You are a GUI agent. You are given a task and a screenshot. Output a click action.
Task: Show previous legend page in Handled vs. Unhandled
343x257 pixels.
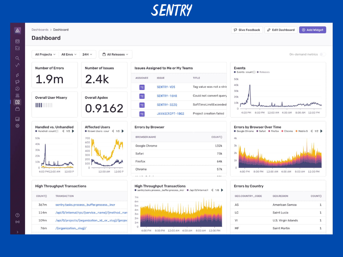point(63,131)
